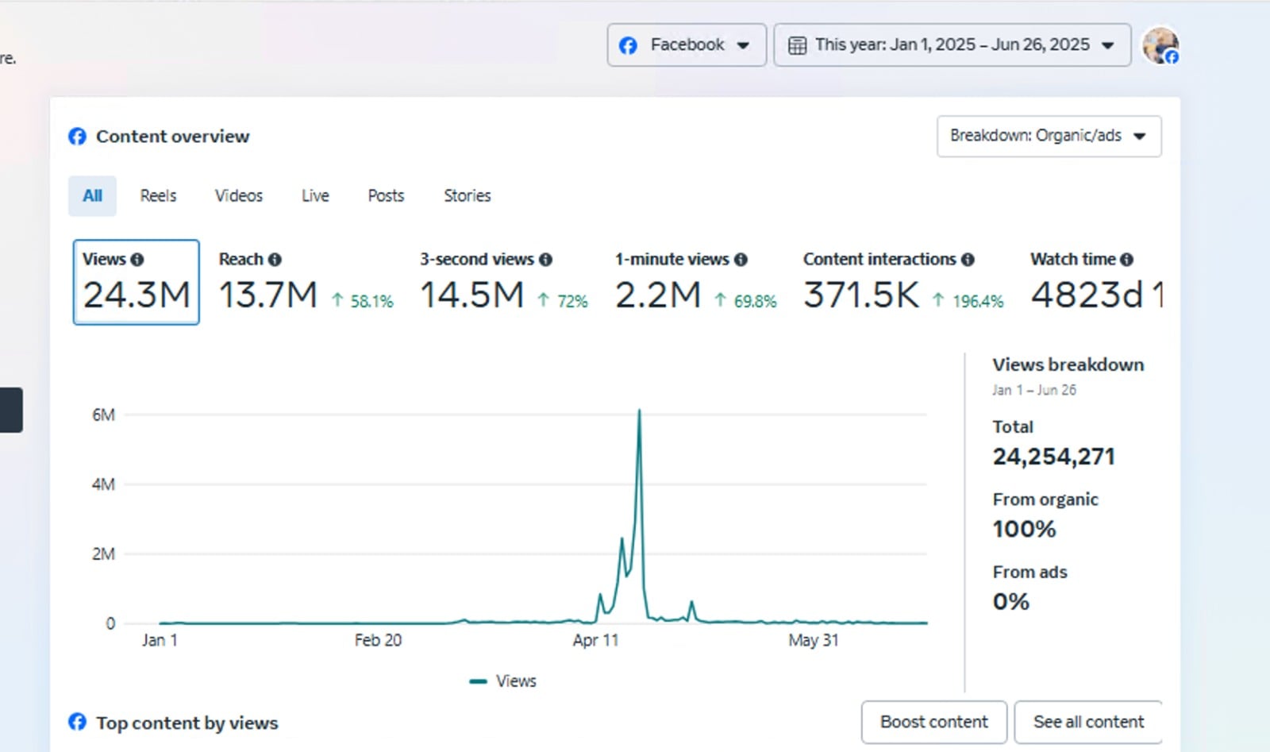Open the Facebook platform dropdown

click(686, 45)
